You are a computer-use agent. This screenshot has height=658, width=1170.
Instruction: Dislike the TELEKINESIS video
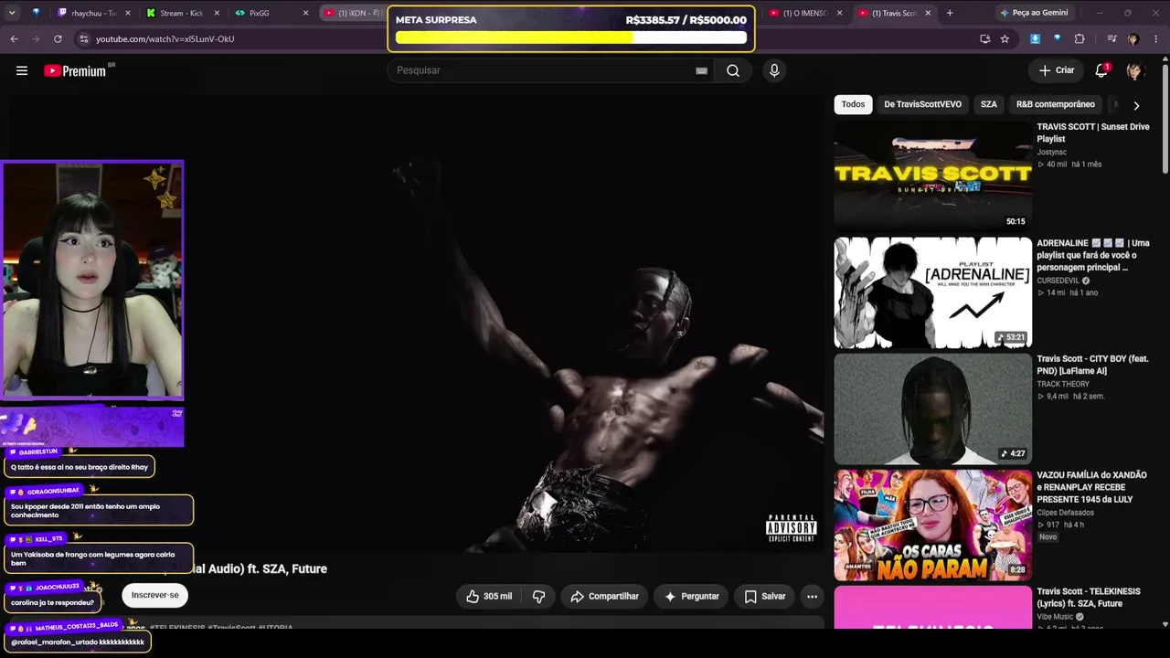pyautogui.click(x=538, y=596)
